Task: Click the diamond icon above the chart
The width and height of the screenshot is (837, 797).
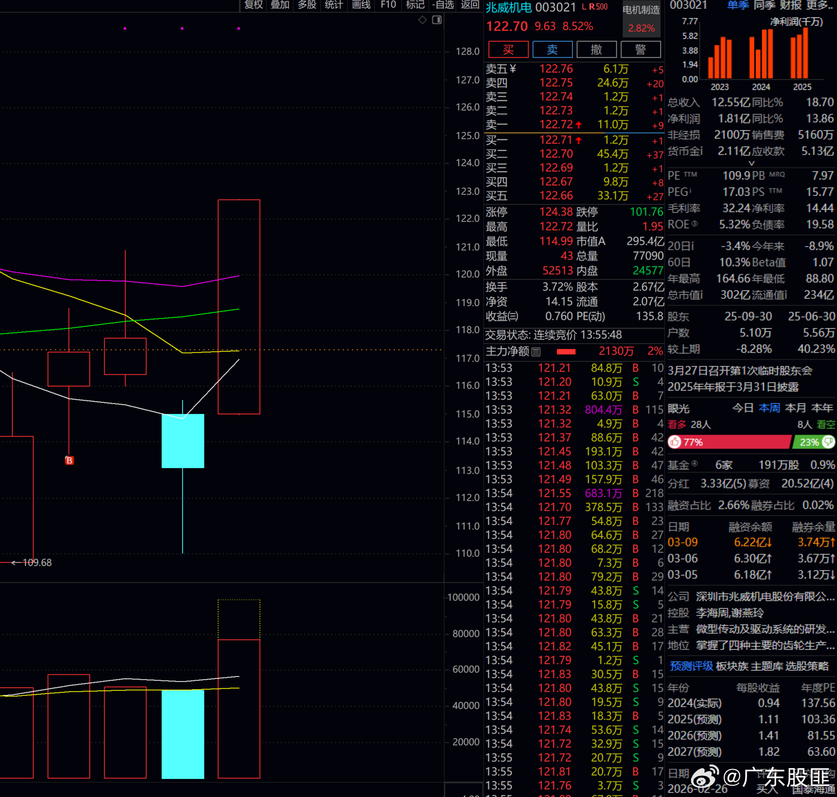Action: click(x=422, y=20)
